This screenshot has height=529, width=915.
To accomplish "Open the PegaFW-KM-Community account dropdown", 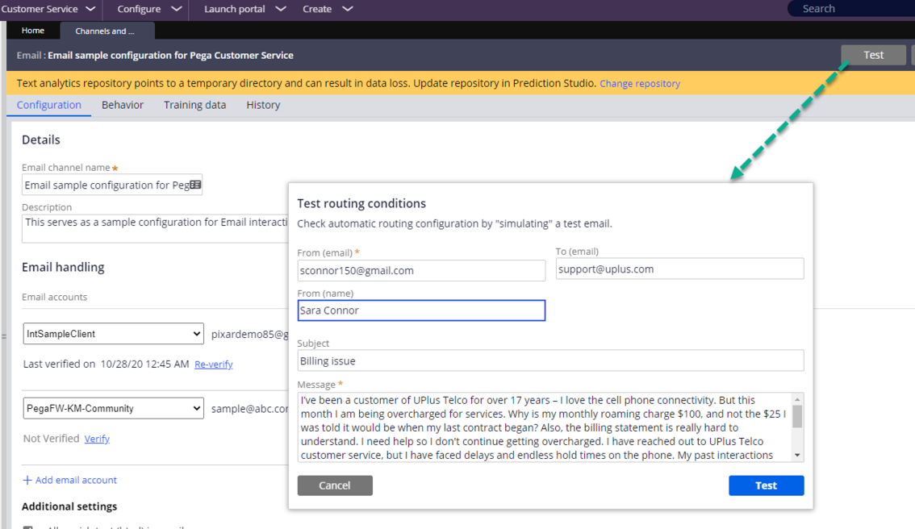I will [113, 408].
